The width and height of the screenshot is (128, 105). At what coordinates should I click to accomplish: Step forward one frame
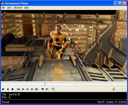coord(27,89)
